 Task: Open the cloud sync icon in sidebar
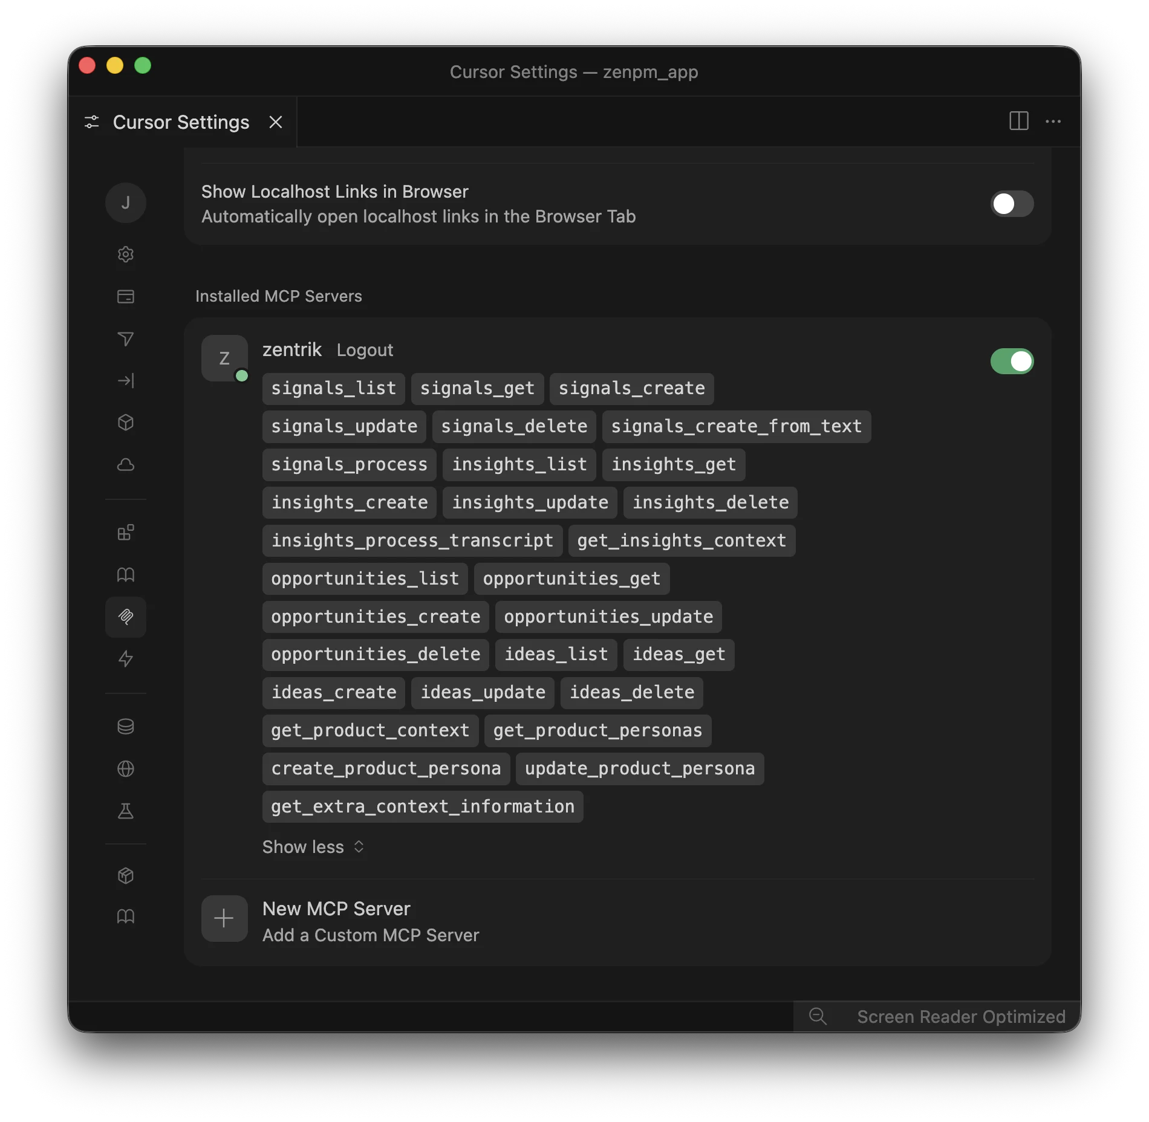point(126,465)
